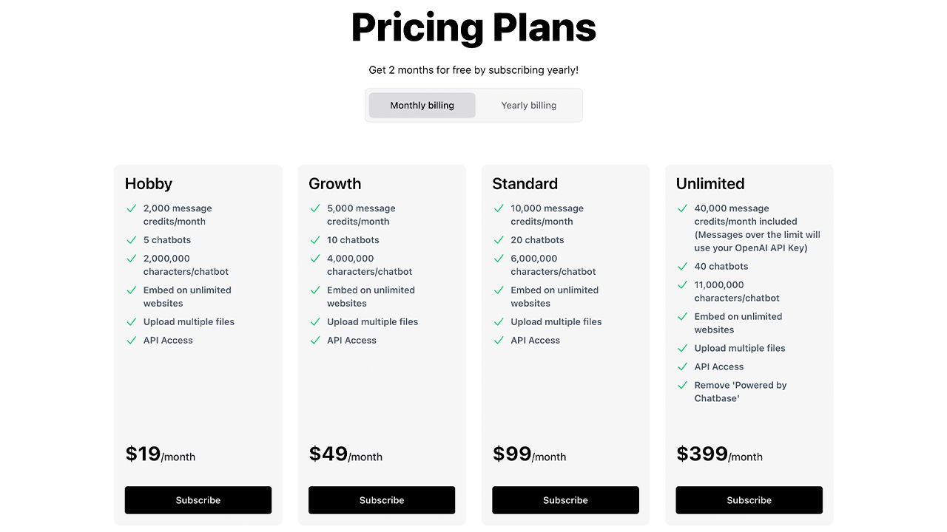
Task: Click the Unlimited plan heading
Action: pyautogui.click(x=710, y=183)
